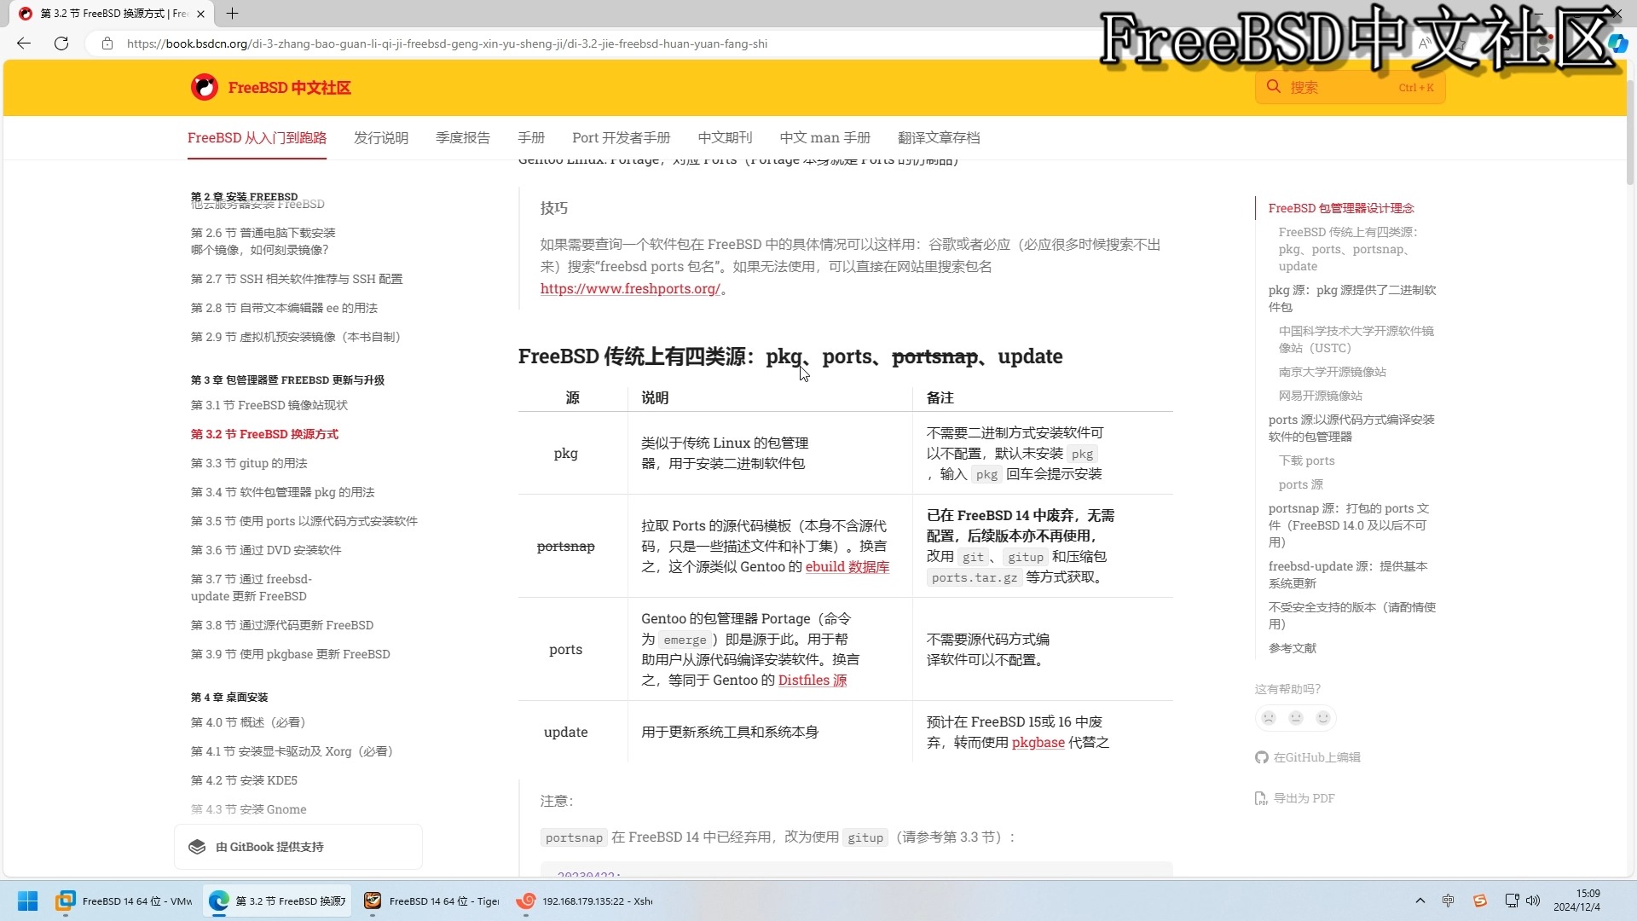Switch to VMware FreeBSD 14 taskbar item
The height and width of the screenshot is (921, 1637).
click(x=124, y=901)
